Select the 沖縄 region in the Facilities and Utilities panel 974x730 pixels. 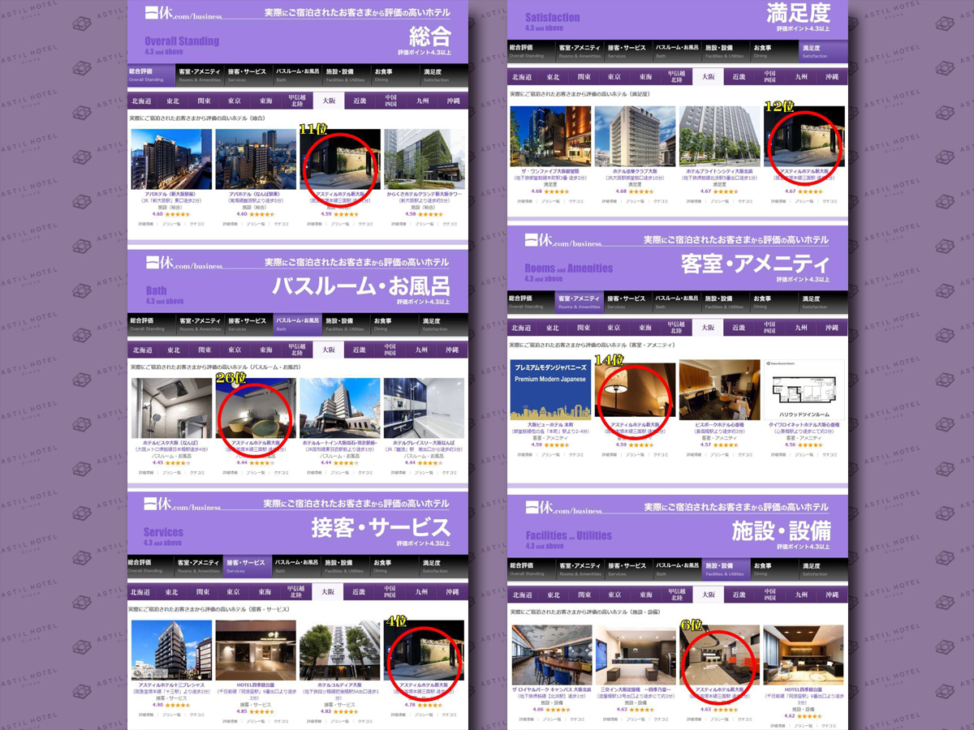point(832,595)
